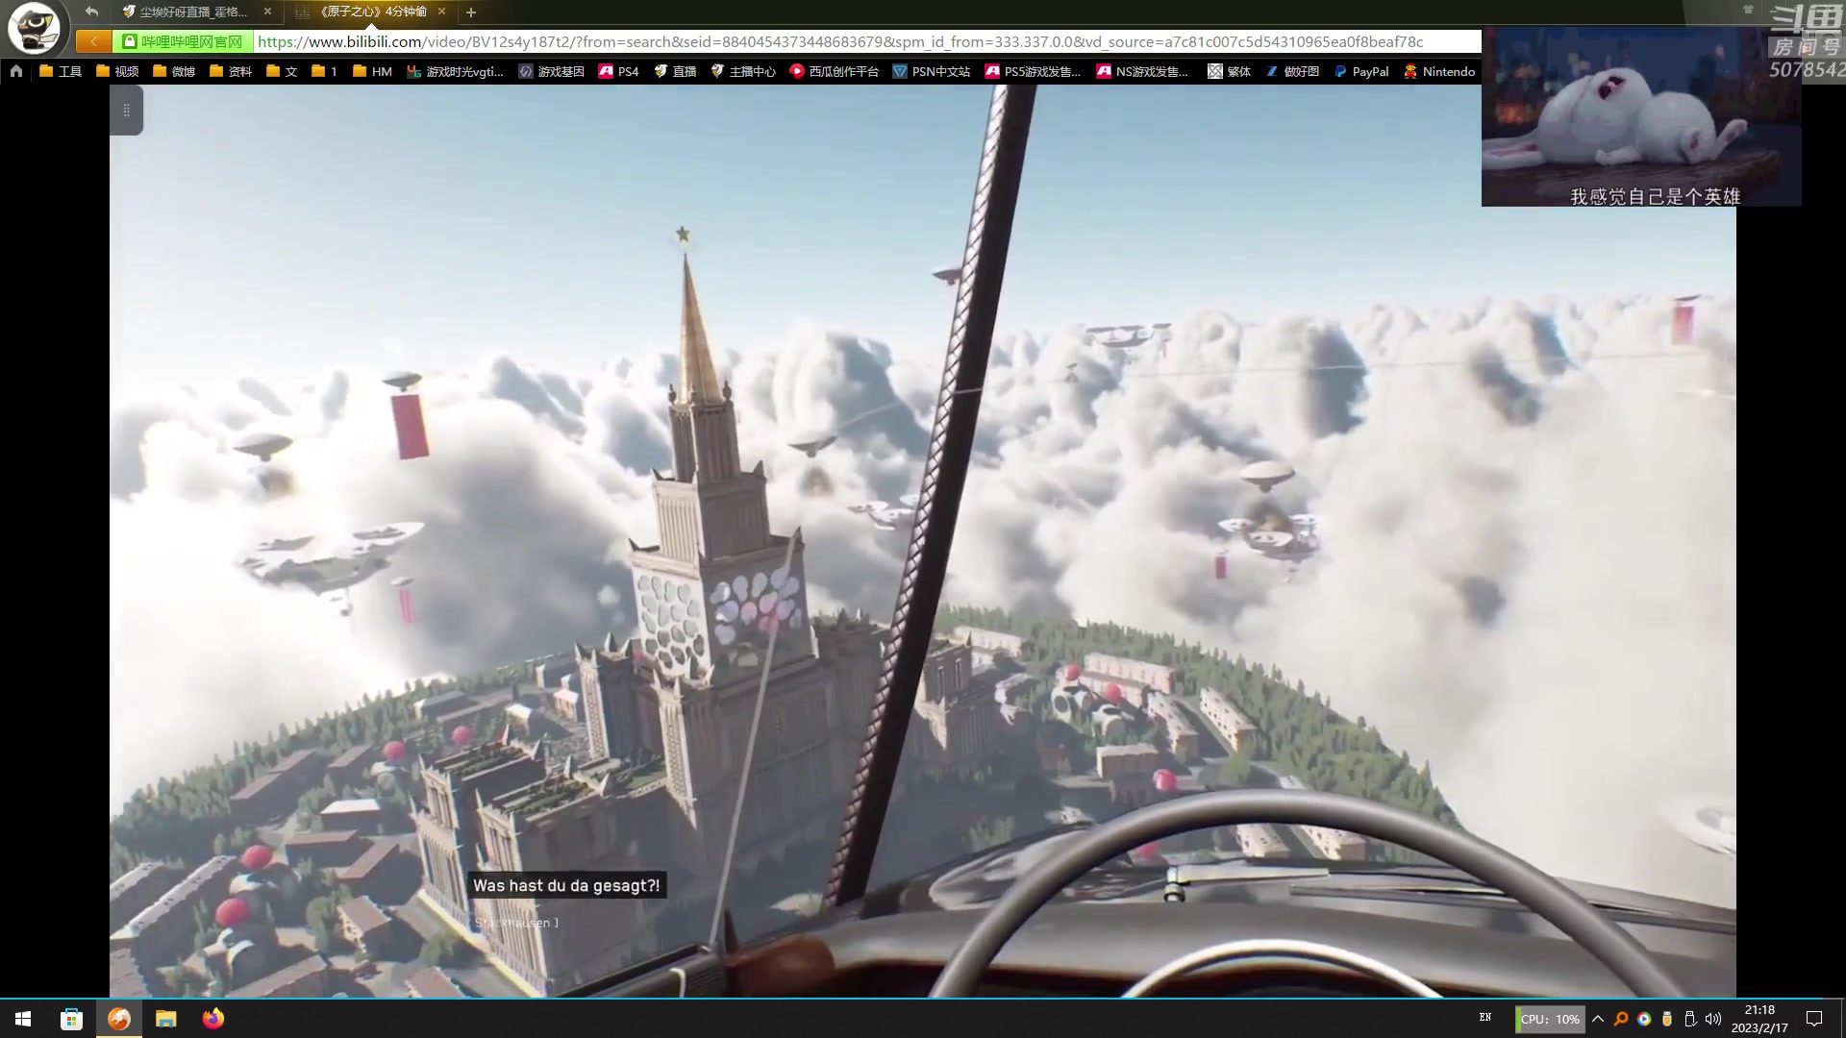This screenshot has width=1846, height=1038.
Task: Click the safely remove hardware tray icon
Action: pos(1690,1019)
